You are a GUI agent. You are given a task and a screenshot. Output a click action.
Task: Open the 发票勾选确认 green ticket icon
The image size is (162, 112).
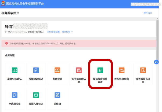[15, 70]
